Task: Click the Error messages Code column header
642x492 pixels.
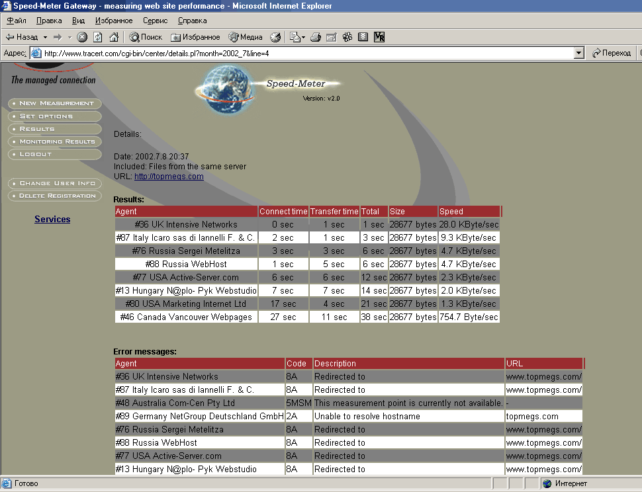Action: pyautogui.click(x=298, y=364)
